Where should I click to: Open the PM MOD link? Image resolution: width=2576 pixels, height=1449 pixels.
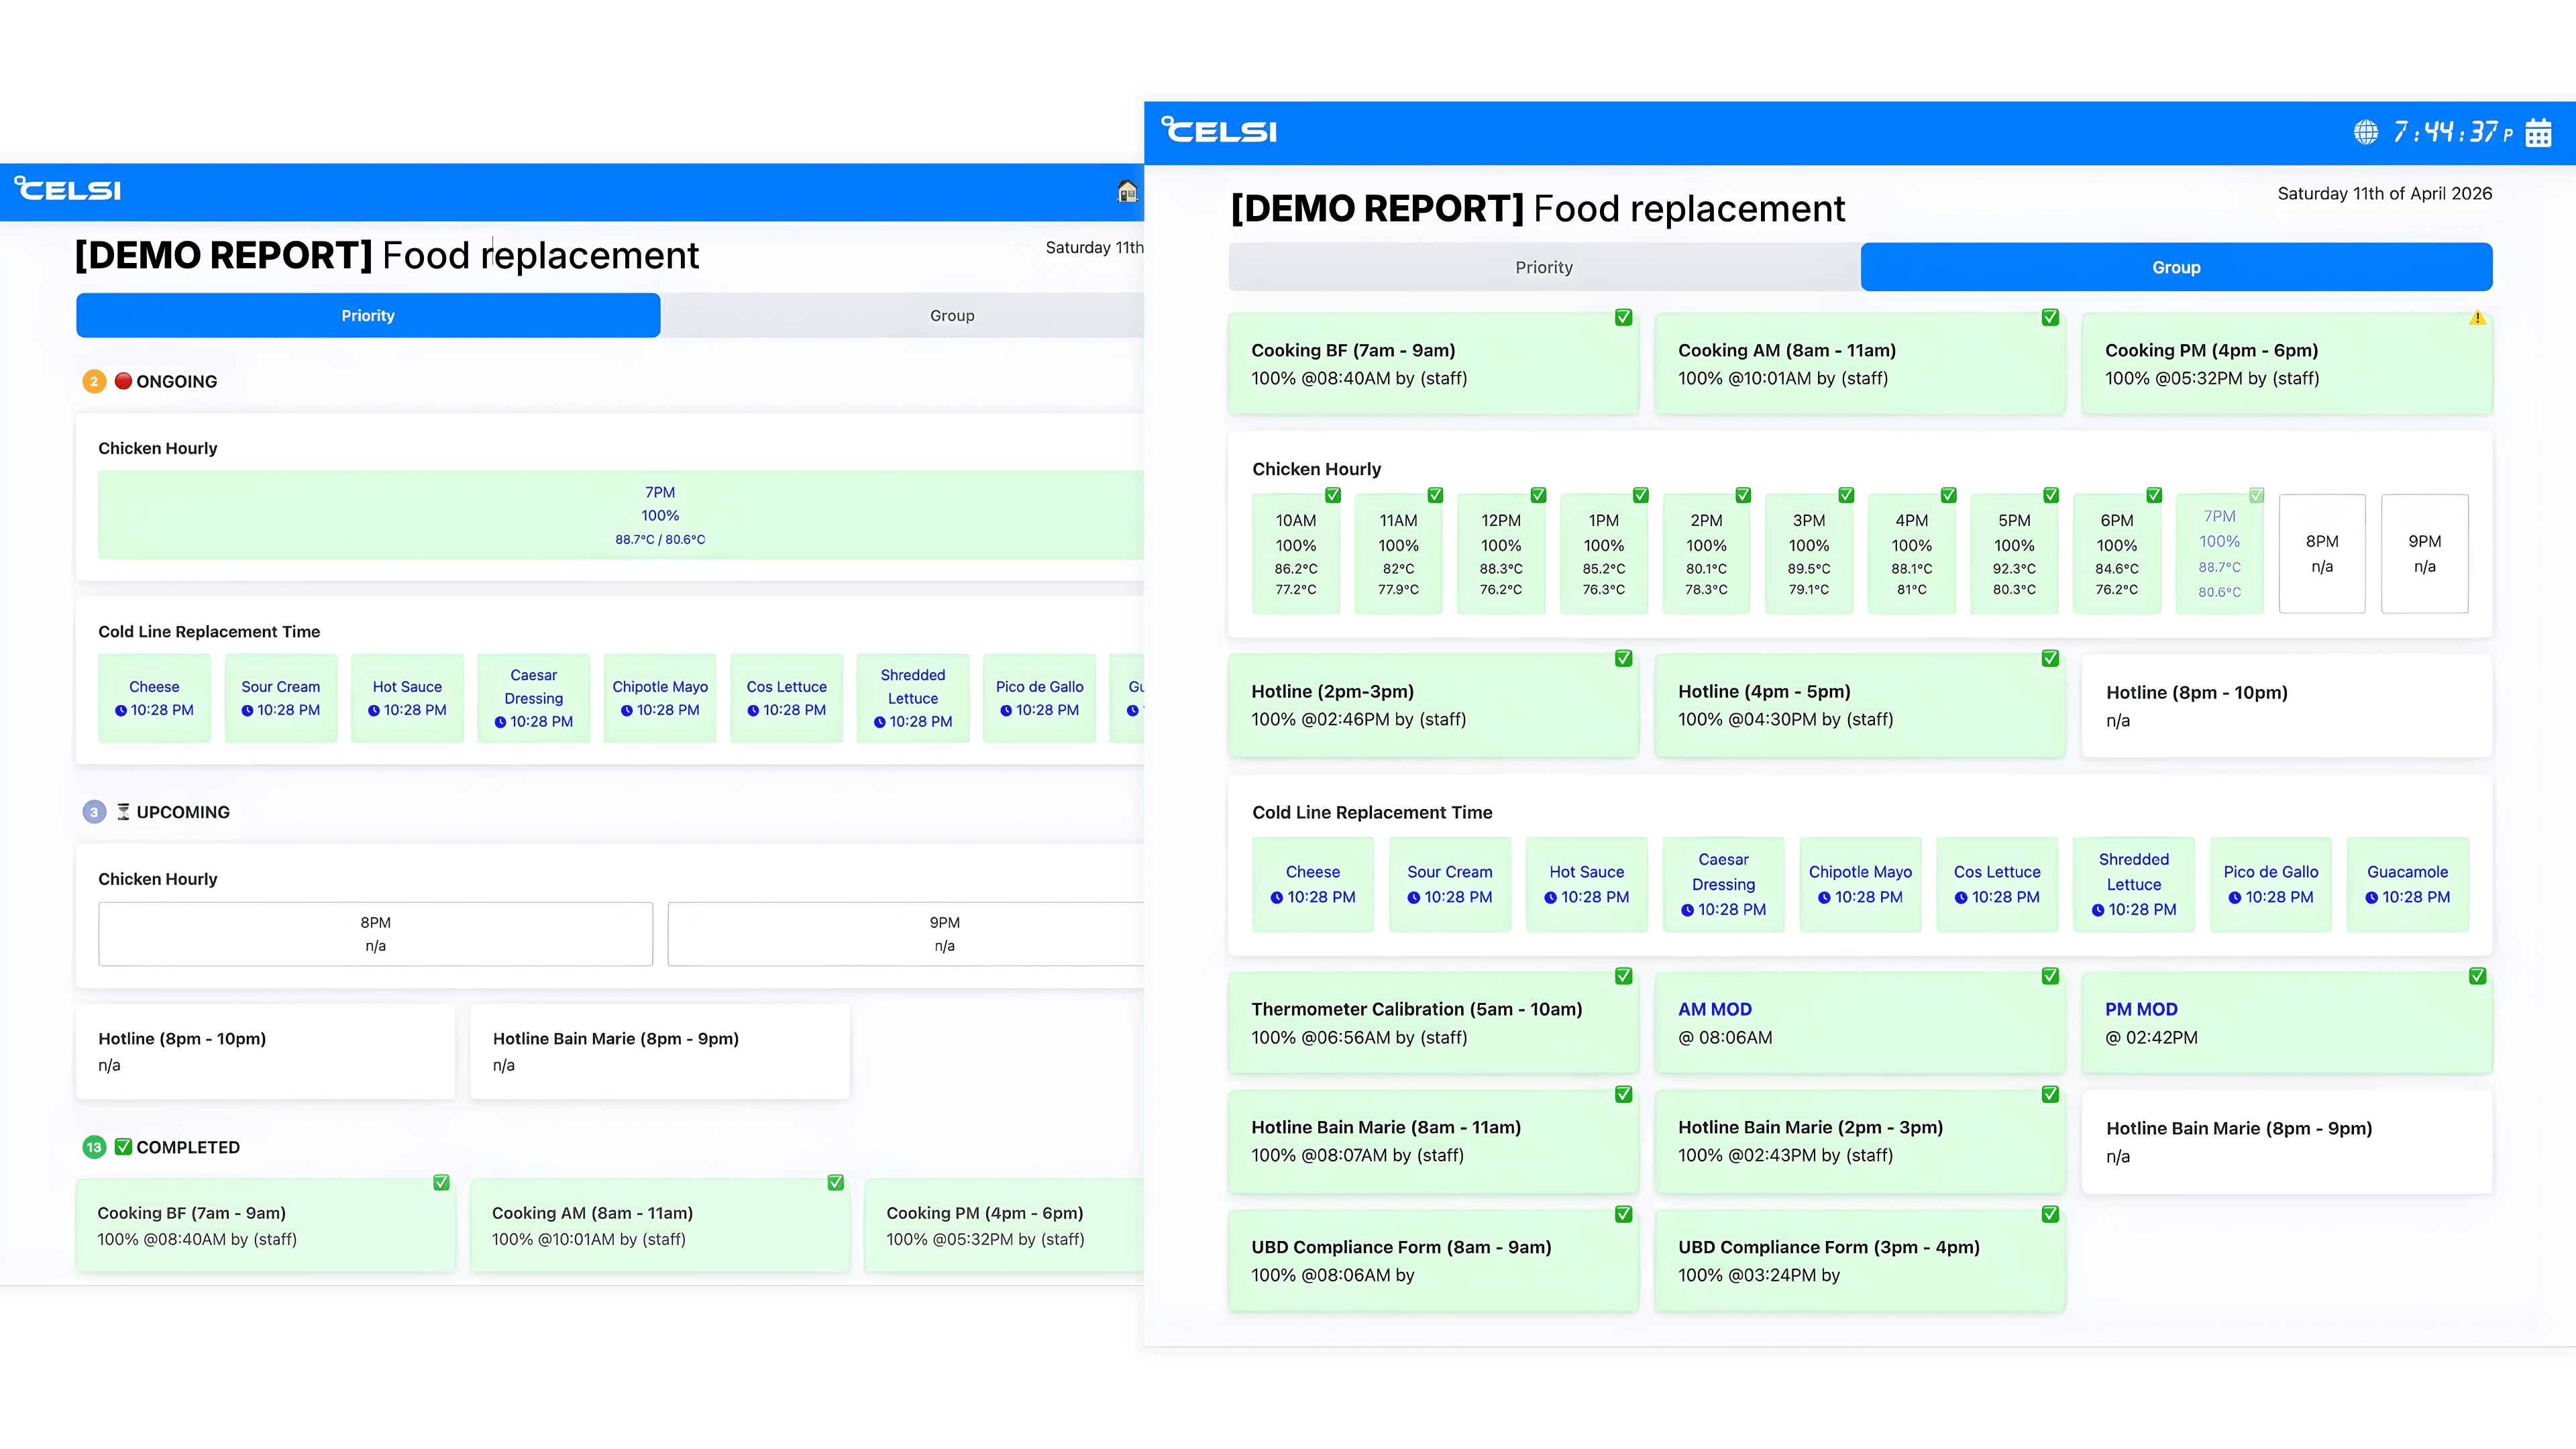2141,1009
